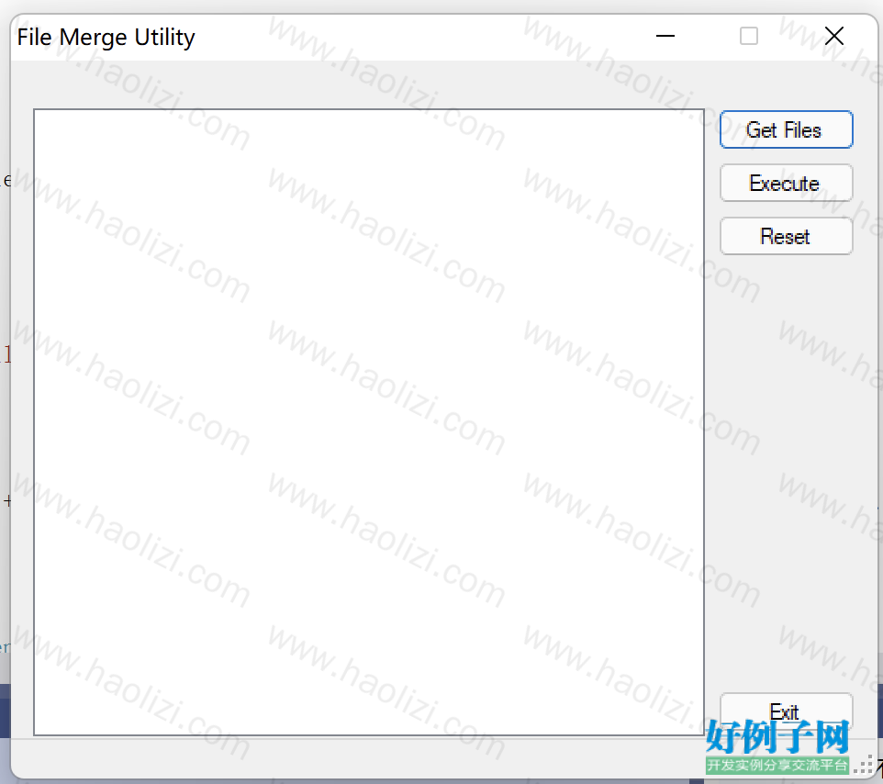Run merge with the Execute button

786,183
